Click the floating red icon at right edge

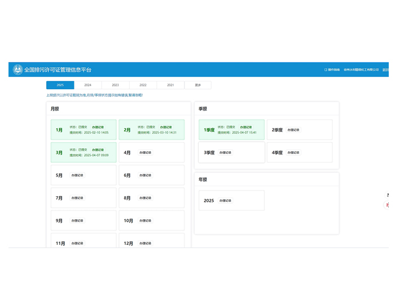[x=388, y=205]
